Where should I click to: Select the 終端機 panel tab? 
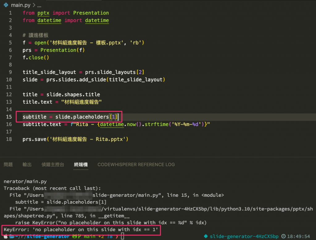point(81,165)
